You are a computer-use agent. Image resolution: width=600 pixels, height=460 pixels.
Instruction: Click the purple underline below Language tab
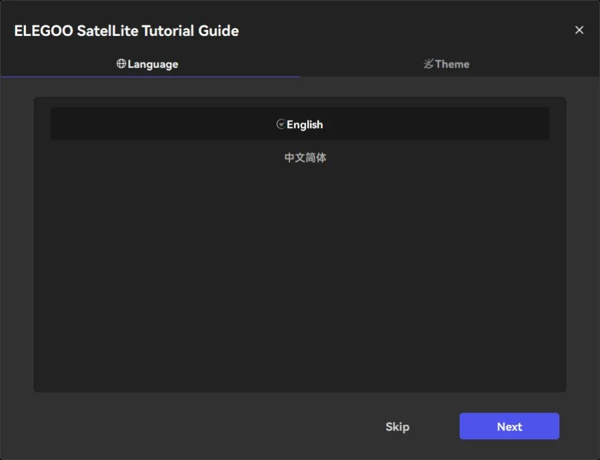[150, 76]
